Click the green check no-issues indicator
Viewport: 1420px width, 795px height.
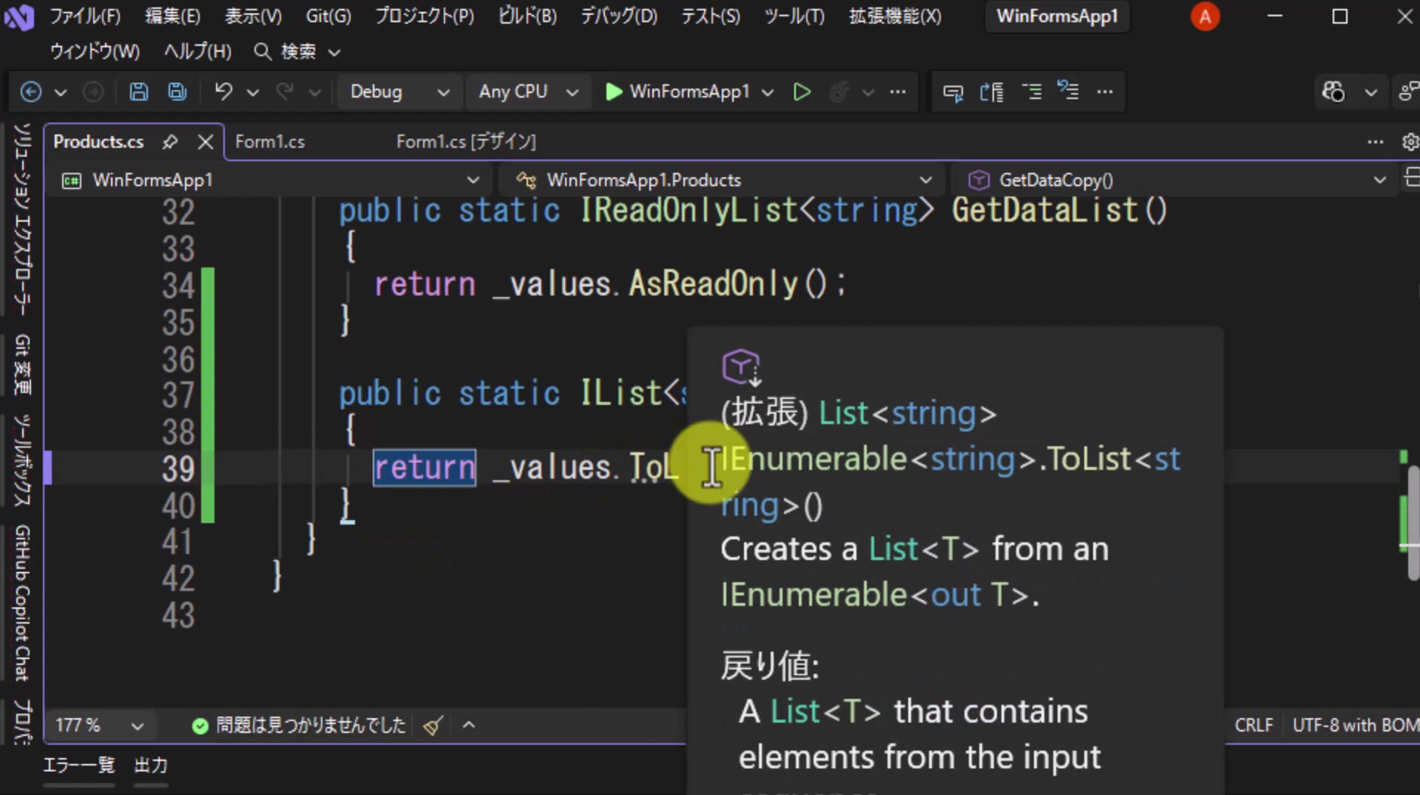click(200, 726)
